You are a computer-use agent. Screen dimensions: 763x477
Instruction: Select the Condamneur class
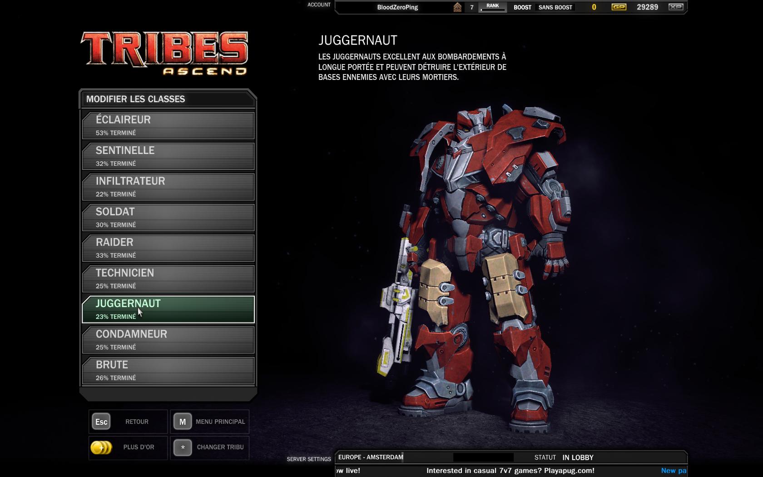pos(168,340)
